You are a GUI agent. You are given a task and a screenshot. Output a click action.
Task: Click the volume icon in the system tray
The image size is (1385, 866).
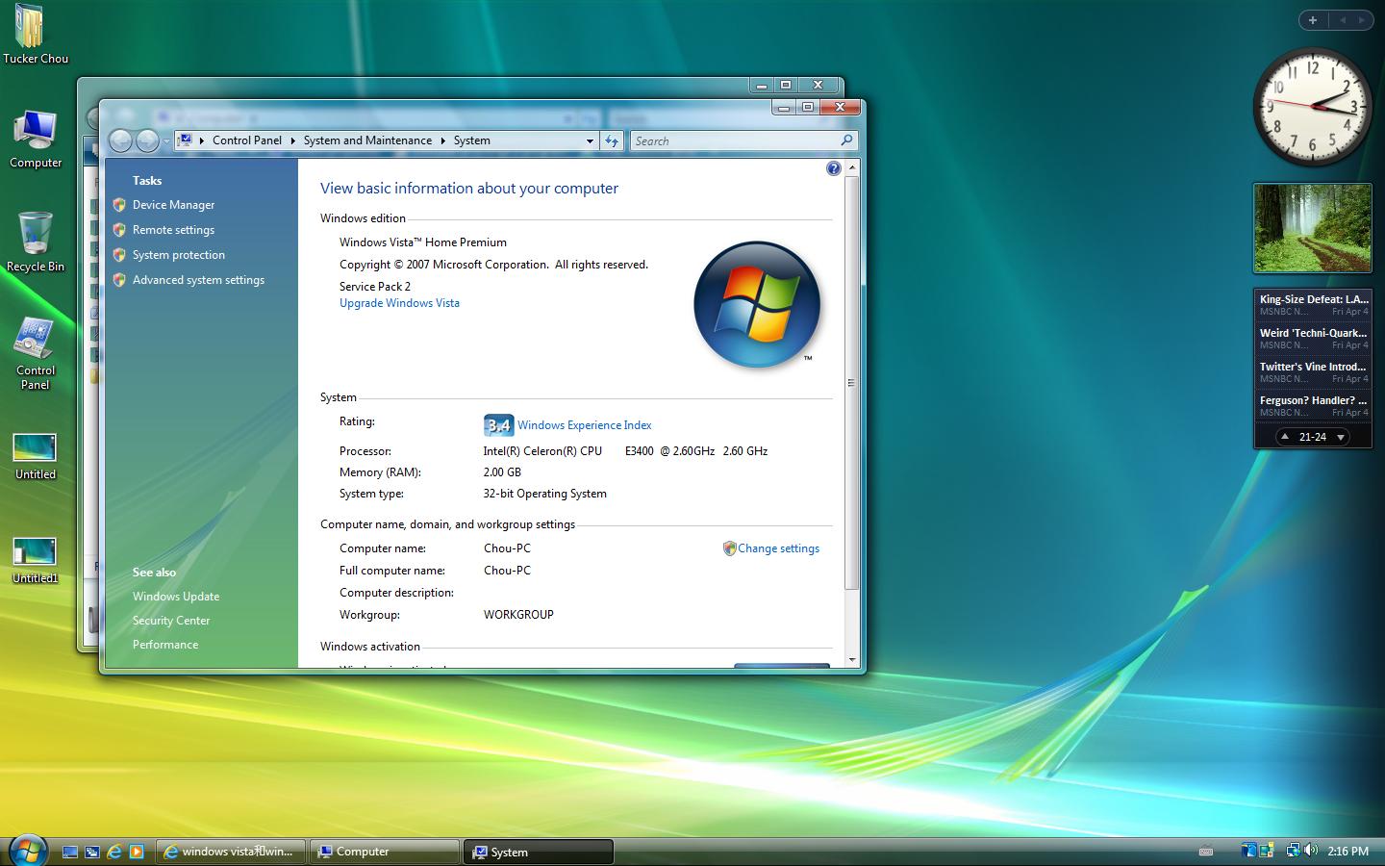pos(1312,851)
